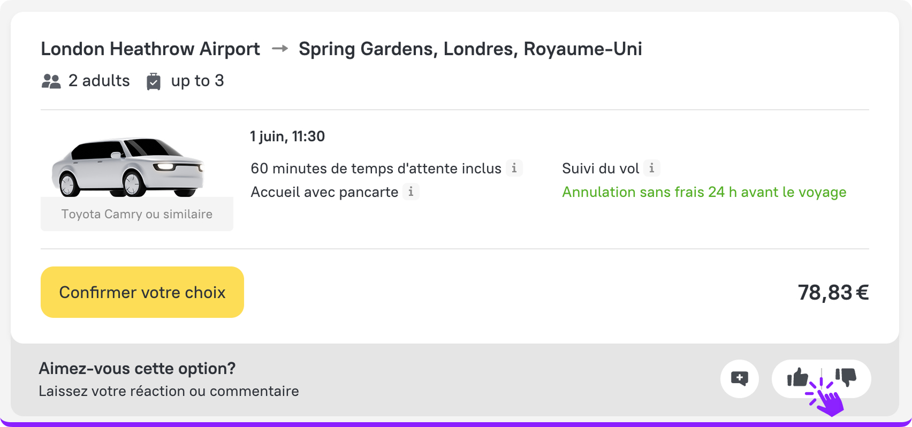The width and height of the screenshot is (912, 427).
Task: Click the Aimez-vous cette option? heading
Action: [x=137, y=368]
